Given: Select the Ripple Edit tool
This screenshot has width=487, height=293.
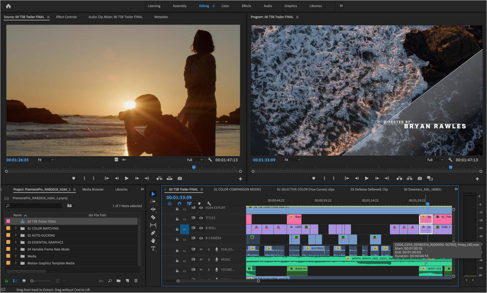Looking at the screenshot, I should pyautogui.click(x=153, y=209).
